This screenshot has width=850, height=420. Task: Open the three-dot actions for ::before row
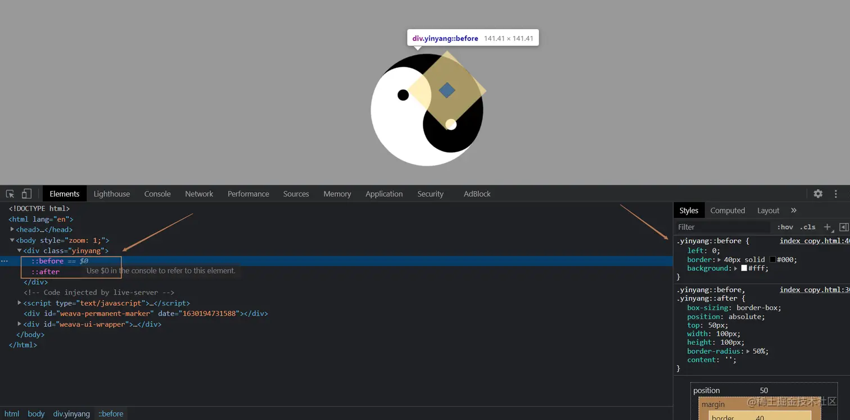point(4,261)
